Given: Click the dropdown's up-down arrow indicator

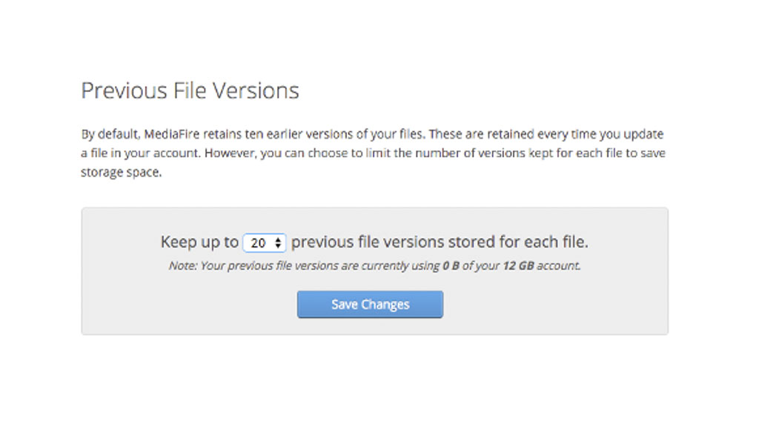Looking at the screenshot, I should (x=278, y=242).
